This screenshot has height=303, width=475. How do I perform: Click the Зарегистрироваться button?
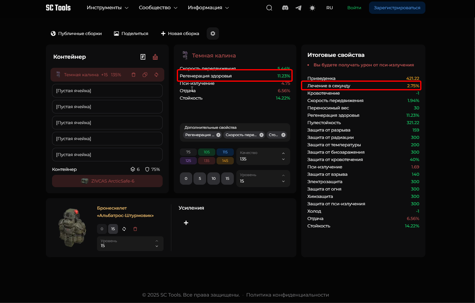pos(397,8)
